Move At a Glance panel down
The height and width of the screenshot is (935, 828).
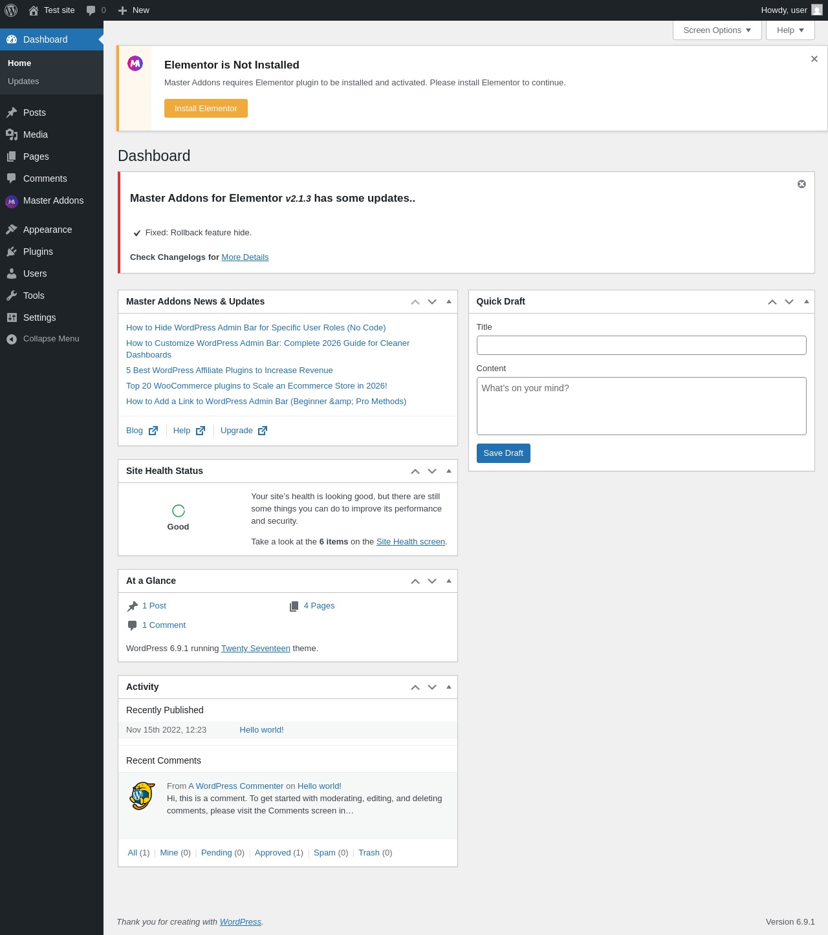coord(432,581)
